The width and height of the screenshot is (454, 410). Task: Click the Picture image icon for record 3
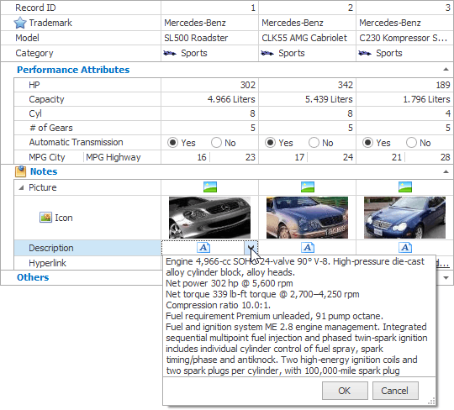[x=405, y=187]
